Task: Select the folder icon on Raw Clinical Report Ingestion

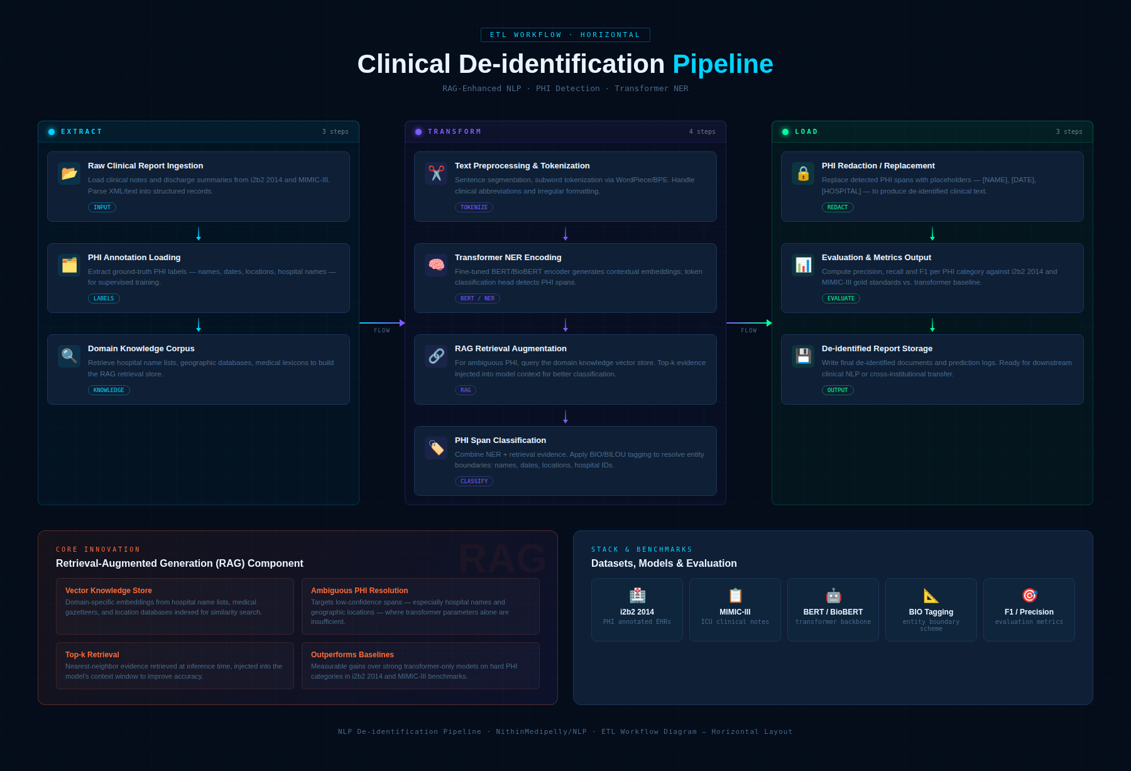Action: pyautogui.click(x=68, y=173)
